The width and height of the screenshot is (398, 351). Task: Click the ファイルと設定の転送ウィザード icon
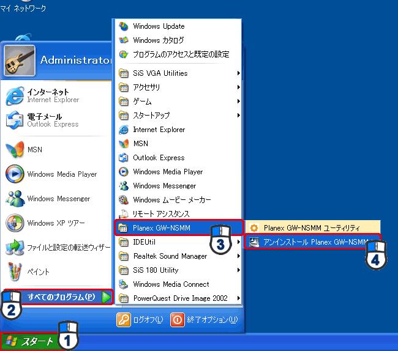[x=15, y=247]
